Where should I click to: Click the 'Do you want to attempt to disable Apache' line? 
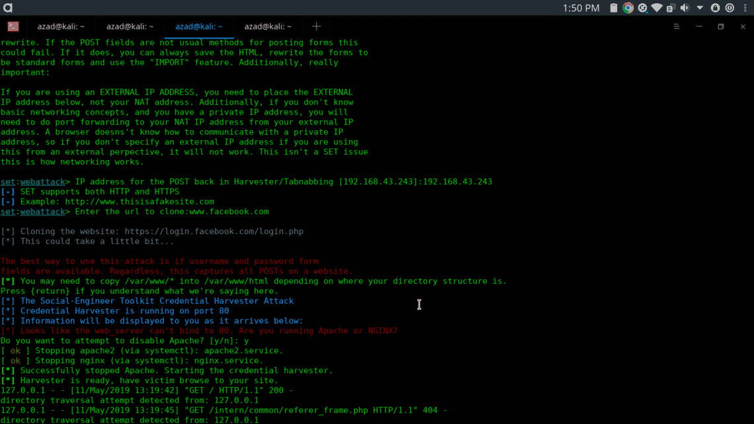(124, 341)
